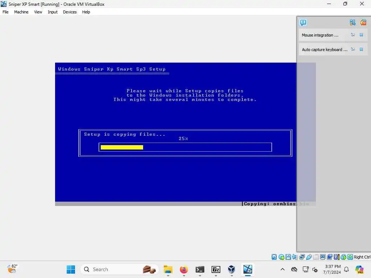Open the Windows Start menu
Image resolution: width=371 pixels, height=278 pixels.
(71, 269)
